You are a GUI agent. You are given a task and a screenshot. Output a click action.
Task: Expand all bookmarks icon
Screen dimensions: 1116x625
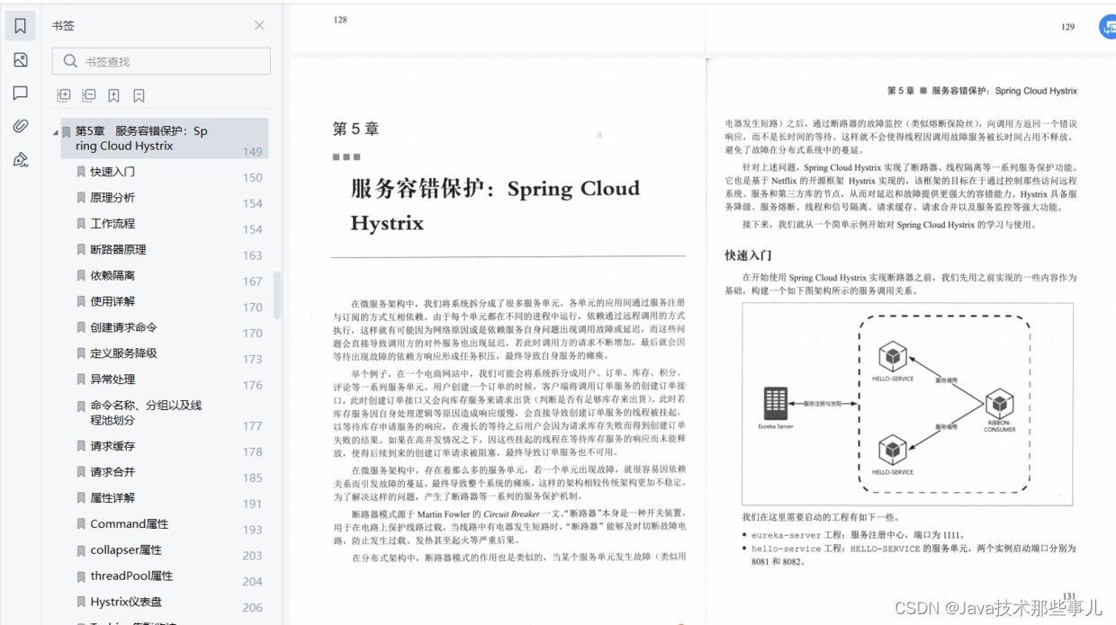tap(63, 95)
